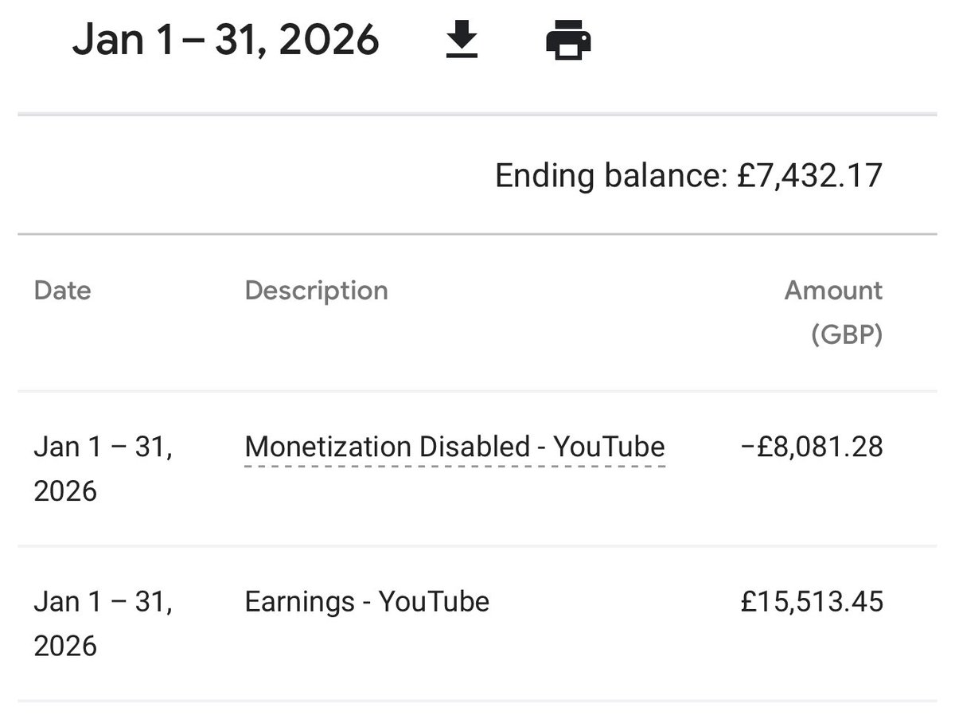Click the download statement icon
This screenshot has height=715, width=955.
[461, 41]
